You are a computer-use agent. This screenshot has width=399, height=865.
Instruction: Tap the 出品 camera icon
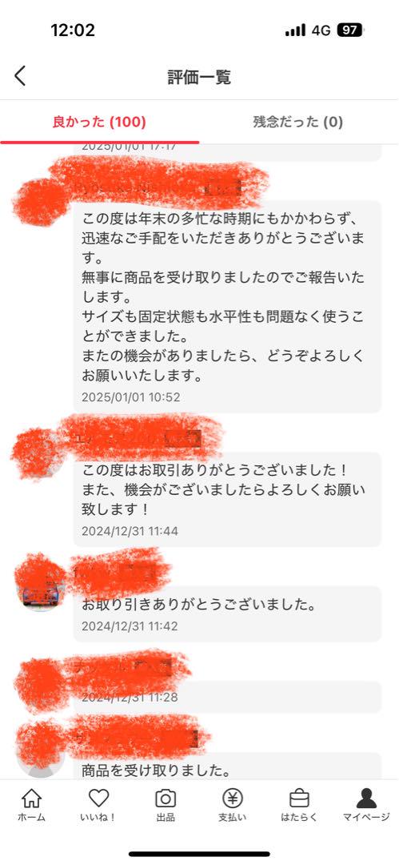[x=166, y=799]
